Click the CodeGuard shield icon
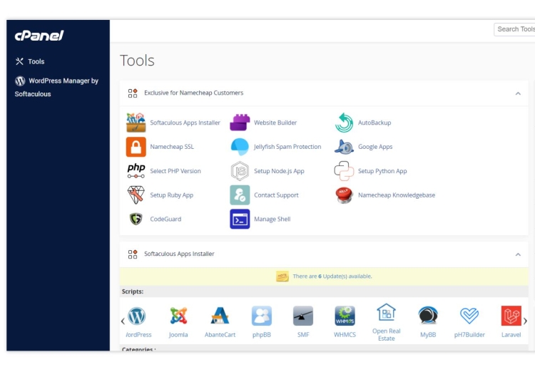This screenshot has height=367, width=535. coord(136,219)
